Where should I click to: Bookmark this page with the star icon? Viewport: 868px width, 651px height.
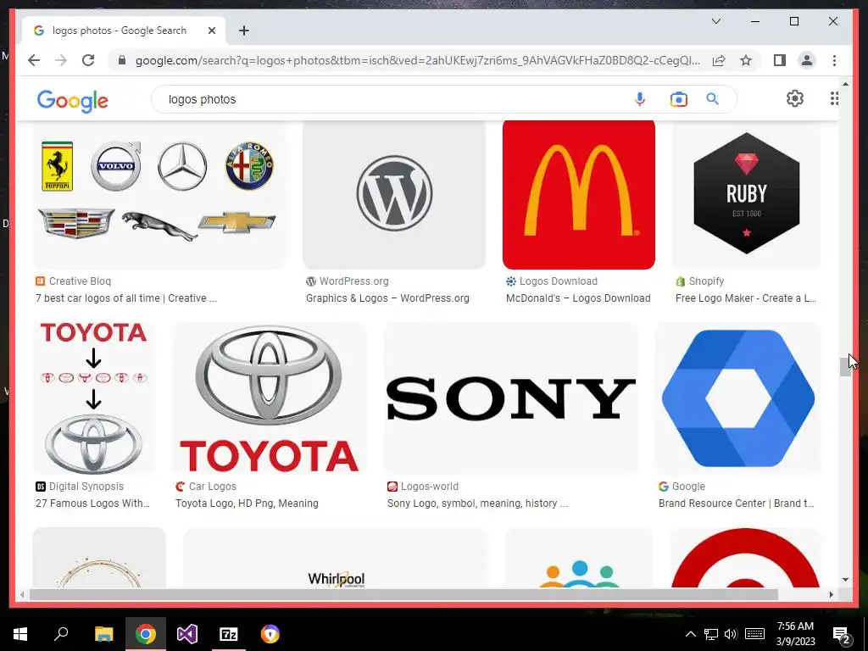pyautogui.click(x=746, y=60)
